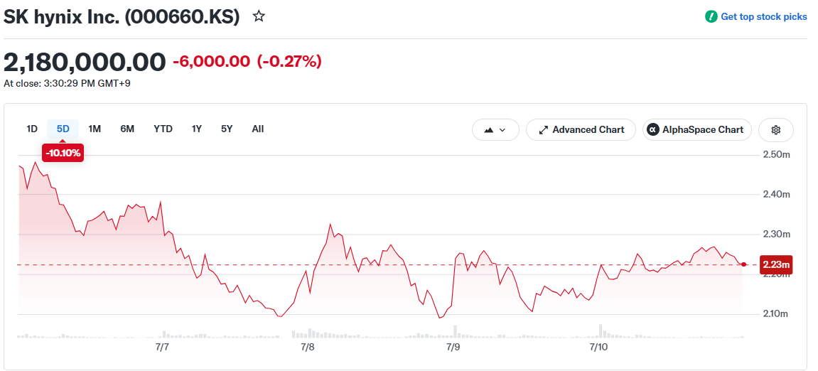Open chart settings gear icon
This screenshot has width=818, height=371.
776,130
